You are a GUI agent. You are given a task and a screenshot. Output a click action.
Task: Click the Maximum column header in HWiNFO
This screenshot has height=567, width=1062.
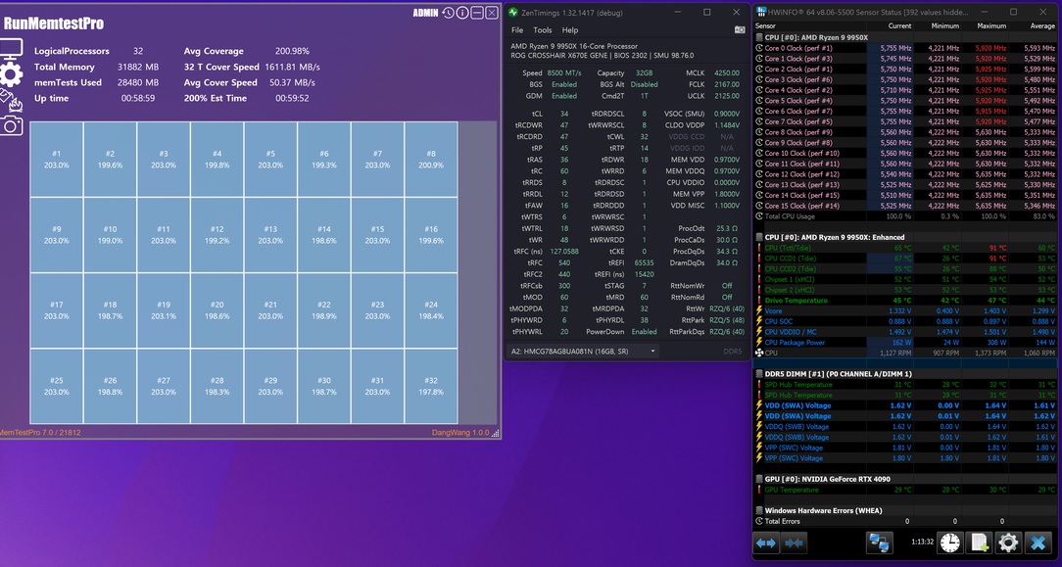(x=991, y=25)
